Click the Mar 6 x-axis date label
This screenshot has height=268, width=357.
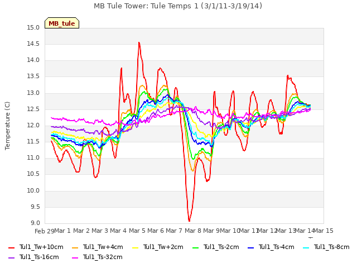[x=156, y=231]
